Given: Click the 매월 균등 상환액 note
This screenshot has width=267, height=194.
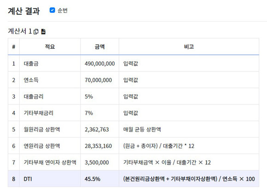Looking at the screenshot, I should click(x=142, y=129).
